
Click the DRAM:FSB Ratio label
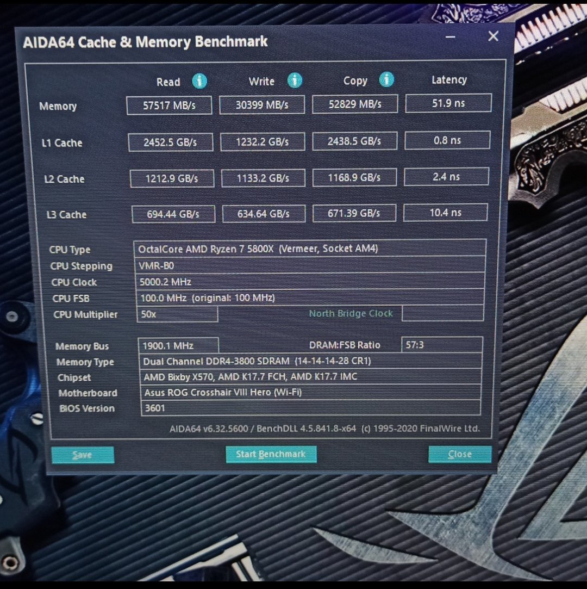[345, 345]
